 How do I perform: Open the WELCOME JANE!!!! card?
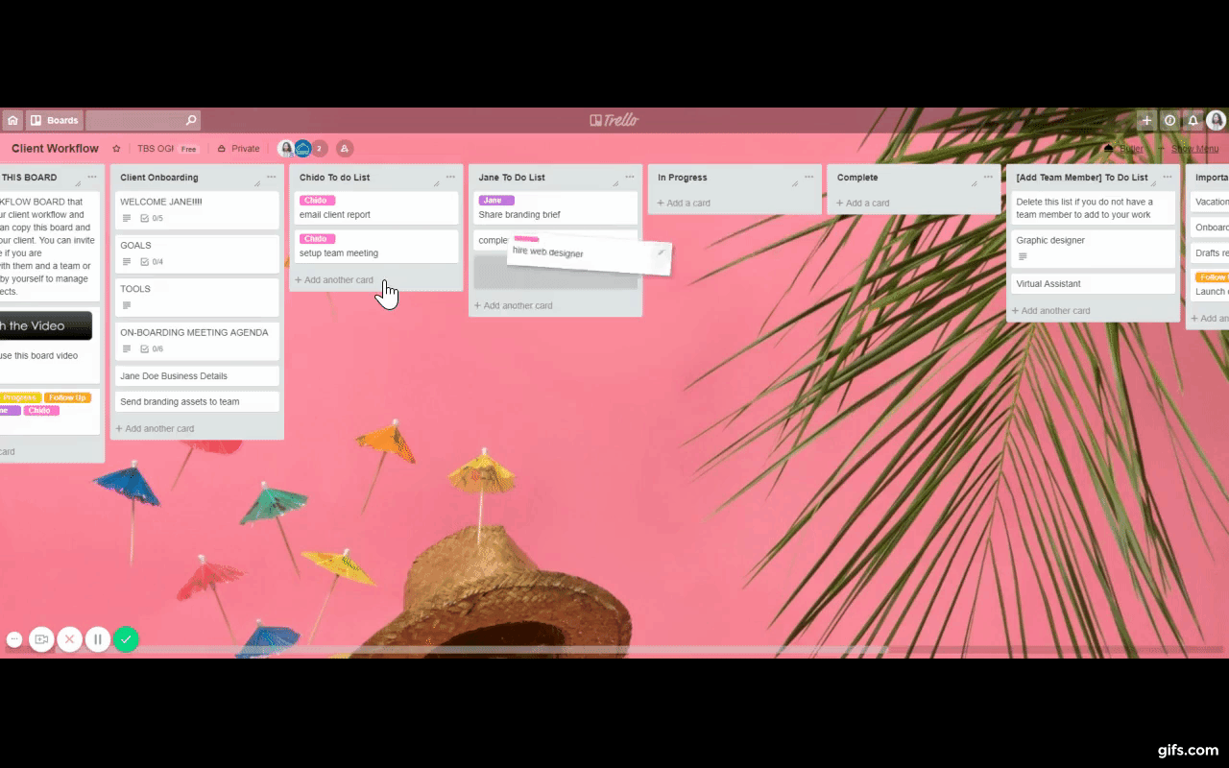197,210
